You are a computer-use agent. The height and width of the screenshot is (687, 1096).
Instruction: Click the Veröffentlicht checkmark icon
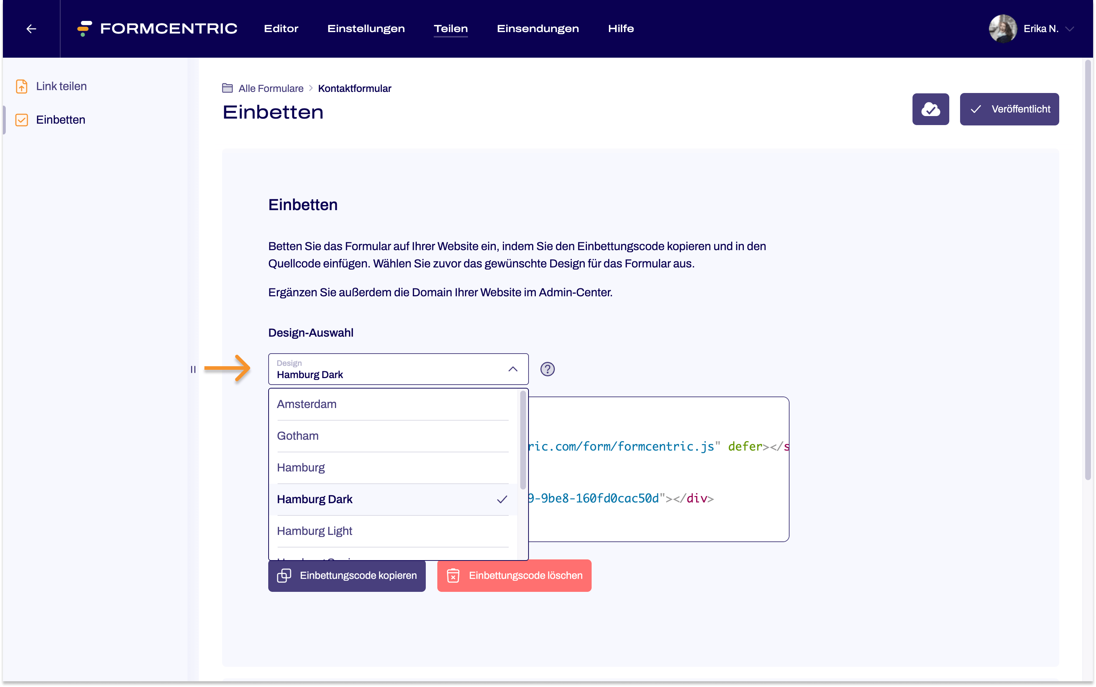(976, 109)
